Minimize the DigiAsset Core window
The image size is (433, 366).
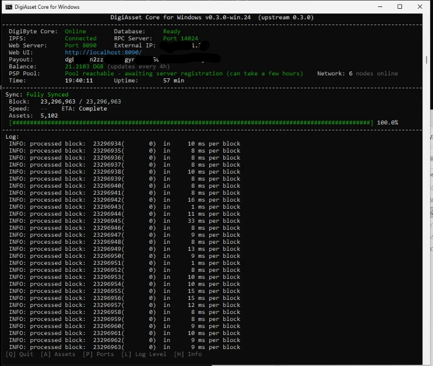(x=380, y=6)
